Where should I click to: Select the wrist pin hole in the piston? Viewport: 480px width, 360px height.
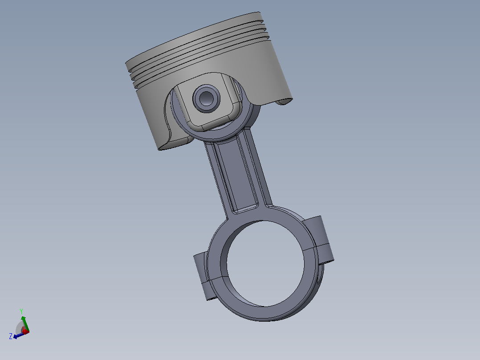(206, 98)
